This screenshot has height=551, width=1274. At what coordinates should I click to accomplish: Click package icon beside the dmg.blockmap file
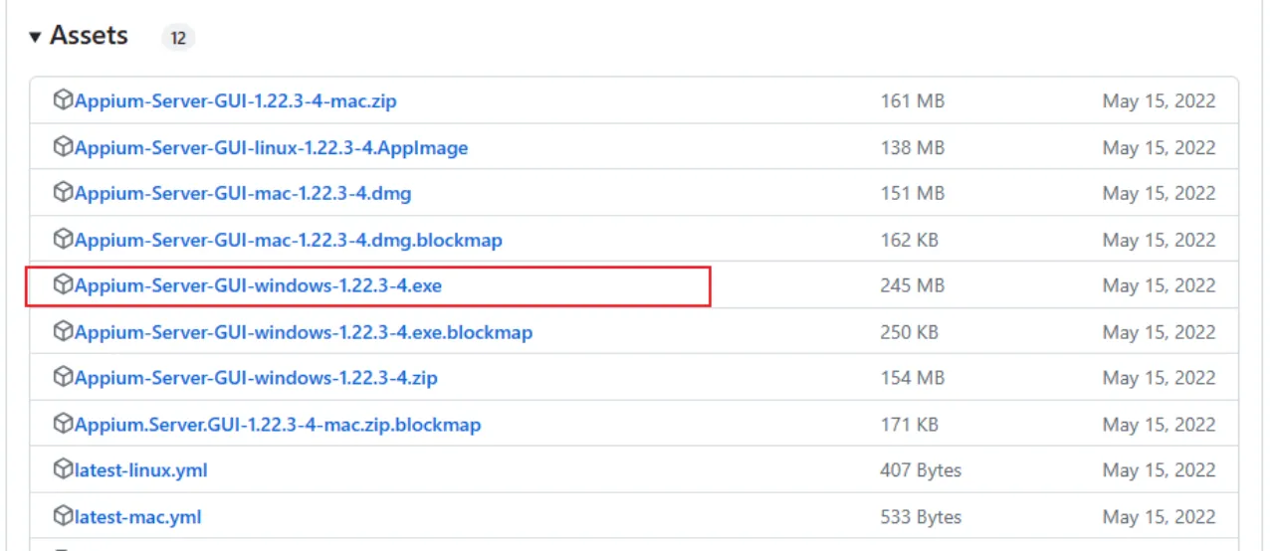point(63,240)
